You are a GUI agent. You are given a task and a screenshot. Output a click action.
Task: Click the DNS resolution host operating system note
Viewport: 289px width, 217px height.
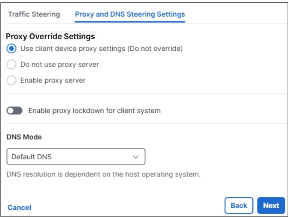(x=103, y=174)
